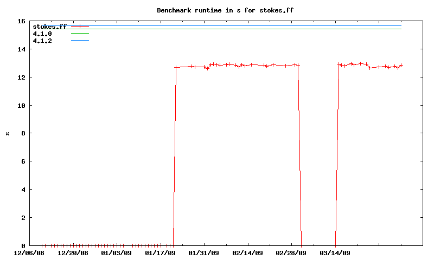Click the 02/14/09 x-axis date label
This screenshot has width=434, height=260.
[247, 253]
